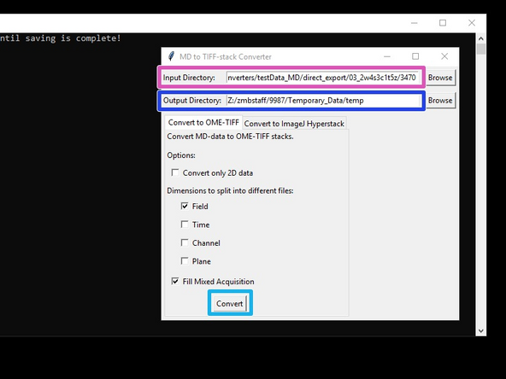Click the 'Options:' label

pos(181,155)
